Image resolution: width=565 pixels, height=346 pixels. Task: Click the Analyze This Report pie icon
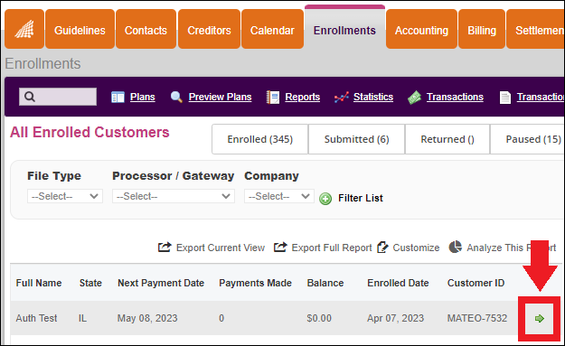coord(455,247)
